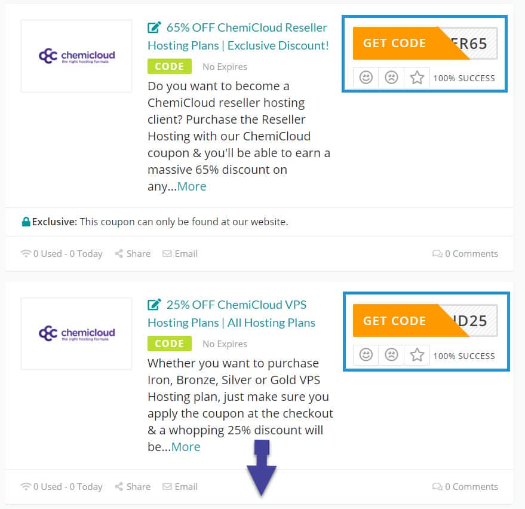The image size is (525, 509).
Task: Click the sad face icon on the 25% VPS coupon
Action: coord(391,355)
